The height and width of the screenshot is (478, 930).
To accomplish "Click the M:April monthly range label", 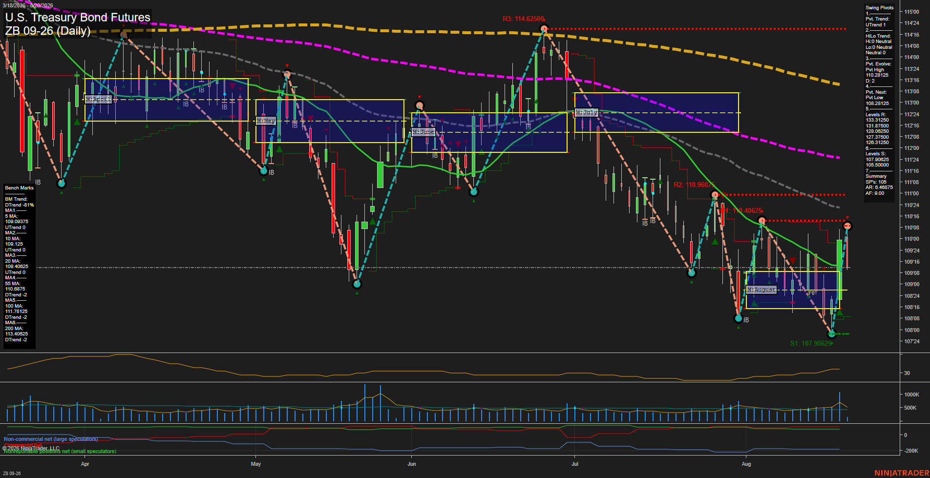I will point(98,99).
